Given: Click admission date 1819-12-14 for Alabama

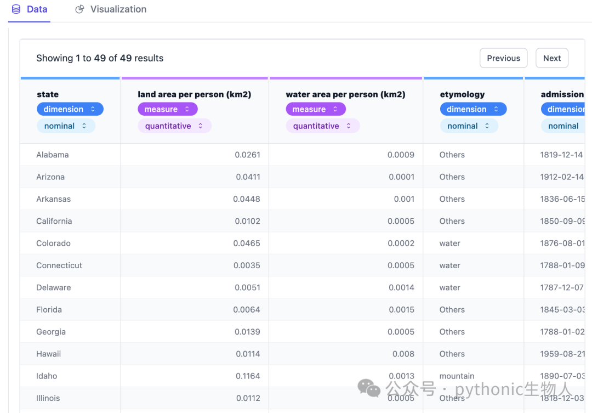Looking at the screenshot, I should [561, 155].
